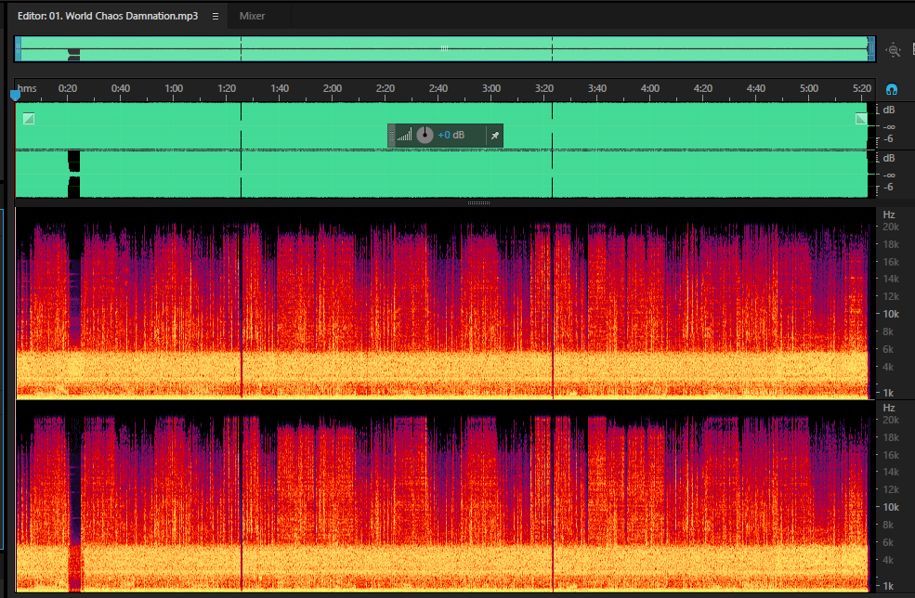915x598 pixels.
Task: Click the left handle of the overview navigator
Action: click(x=18, y=49)
